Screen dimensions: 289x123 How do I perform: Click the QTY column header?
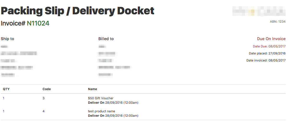pyautogui.click(x=6, y=89)
